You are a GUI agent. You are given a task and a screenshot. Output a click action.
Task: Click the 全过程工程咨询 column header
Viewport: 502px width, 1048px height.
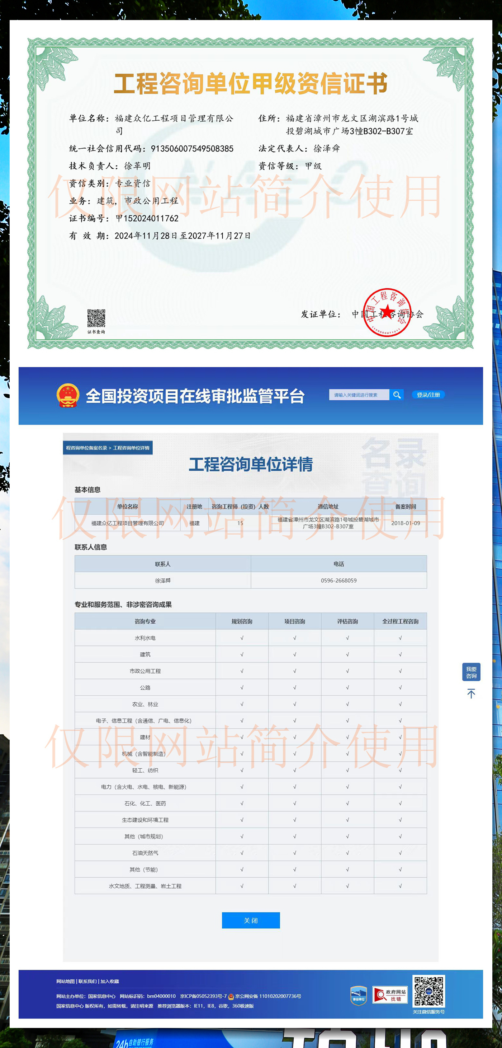tap(401, 621)
